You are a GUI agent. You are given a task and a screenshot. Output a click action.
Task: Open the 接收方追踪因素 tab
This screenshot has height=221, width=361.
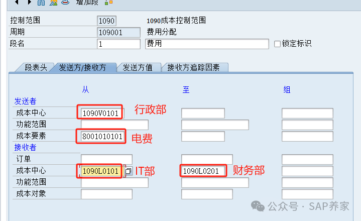point(193,67)
